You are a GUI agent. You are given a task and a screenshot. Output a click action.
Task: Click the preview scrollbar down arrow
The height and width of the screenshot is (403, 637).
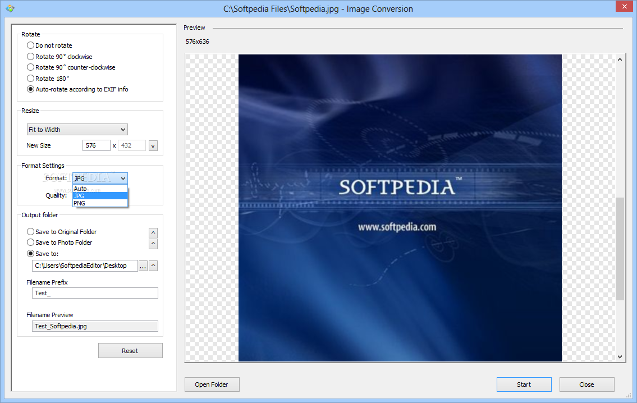620,356
